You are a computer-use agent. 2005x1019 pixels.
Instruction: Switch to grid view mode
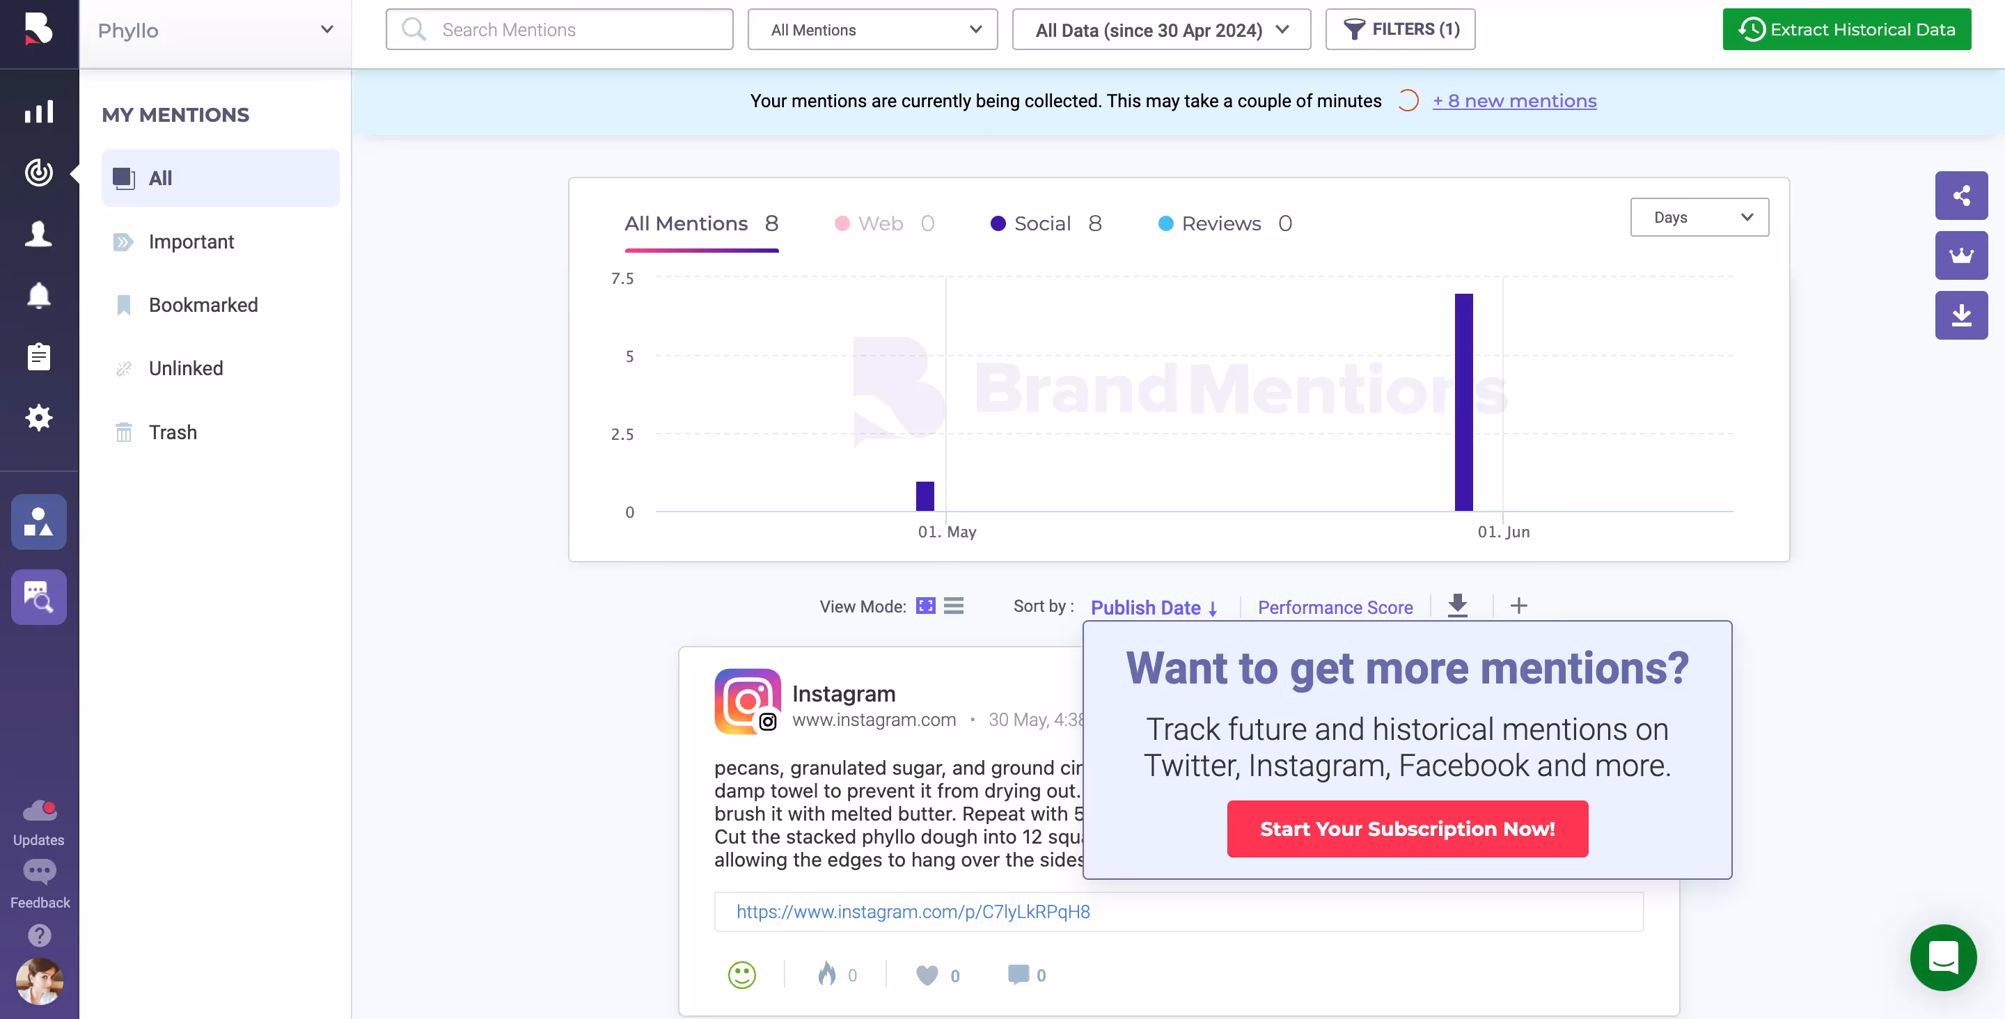click(x=925, y=606)
